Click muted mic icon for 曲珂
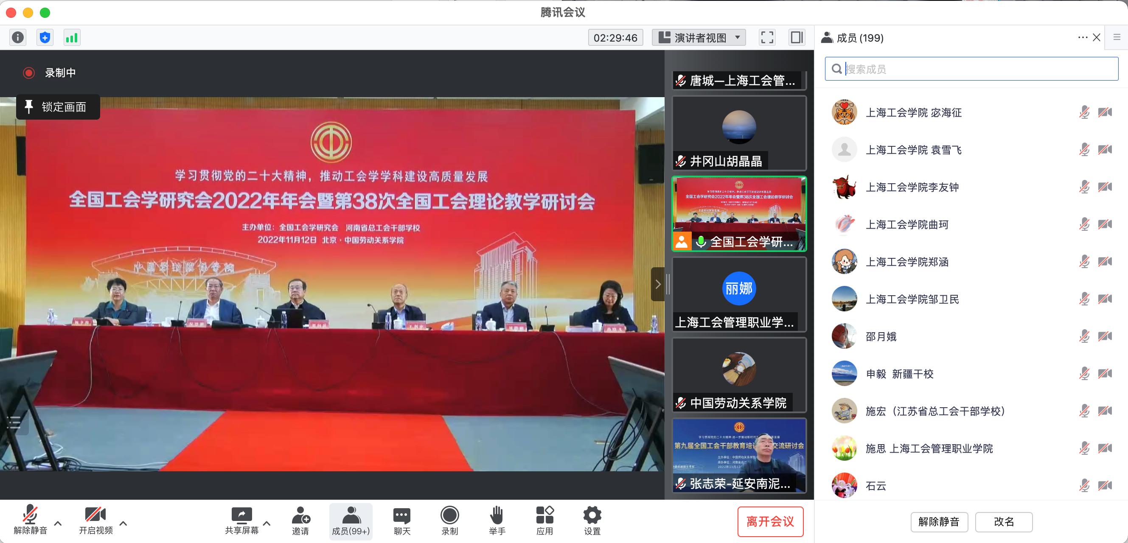Image resolution: width=1128 pixels, height=543 pixels. click(x=1084, y=224)
